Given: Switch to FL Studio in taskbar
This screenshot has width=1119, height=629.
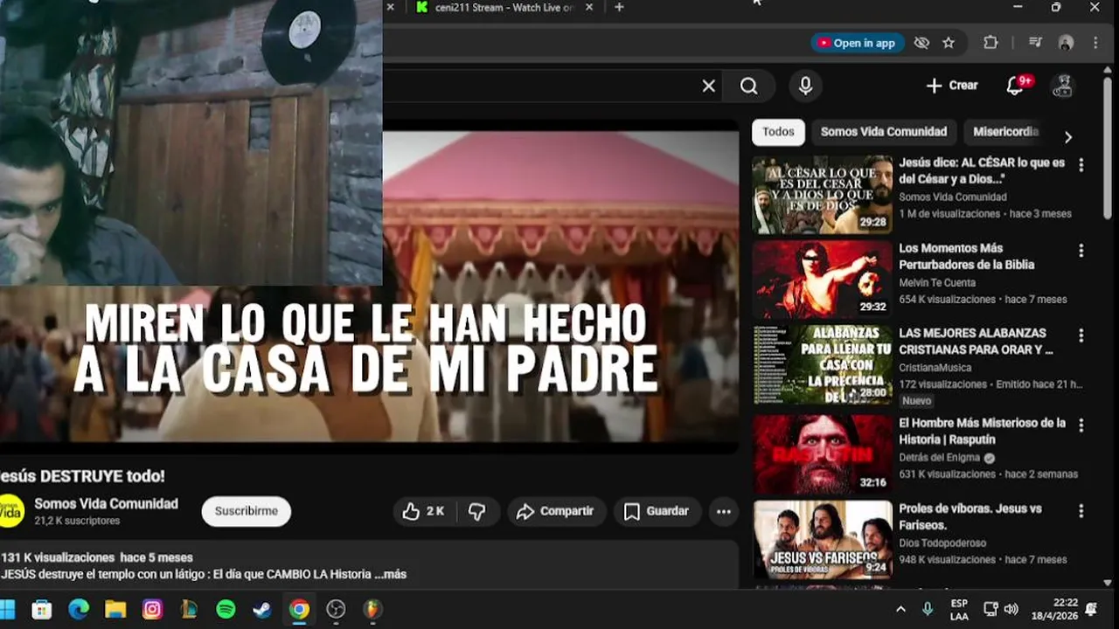Looking at the screenshot, I should 373,609.
